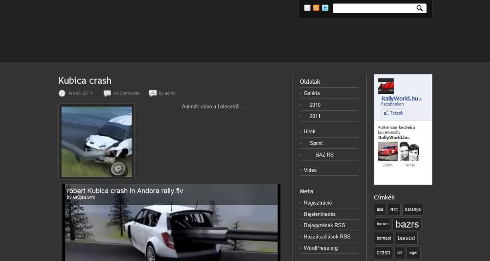Click the feb 08, 2011 date
Screen dimensions: 490x261
(x=80, y=93)
